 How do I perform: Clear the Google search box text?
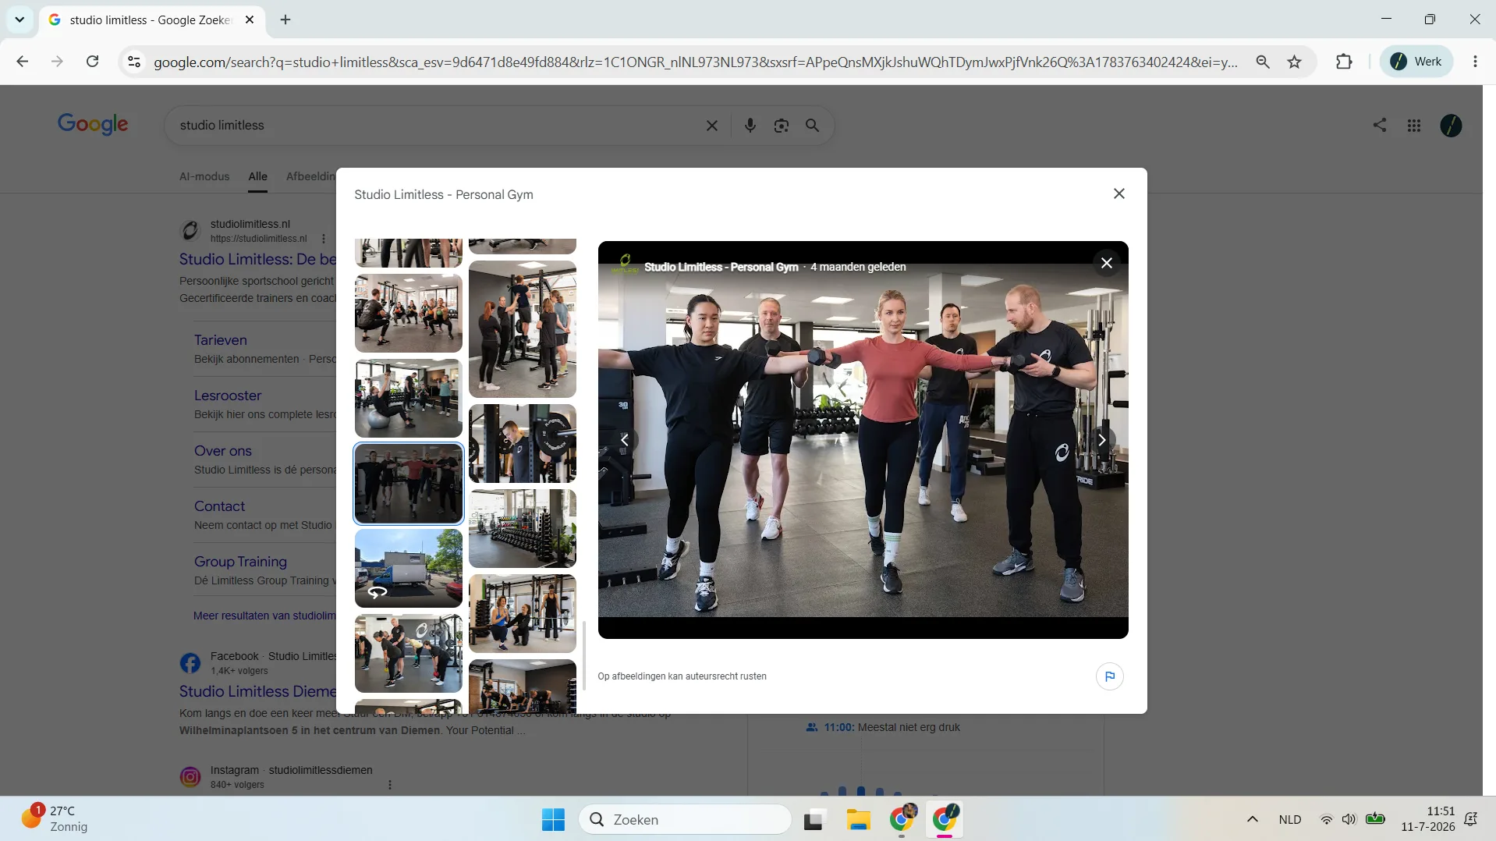pos(711,126)
